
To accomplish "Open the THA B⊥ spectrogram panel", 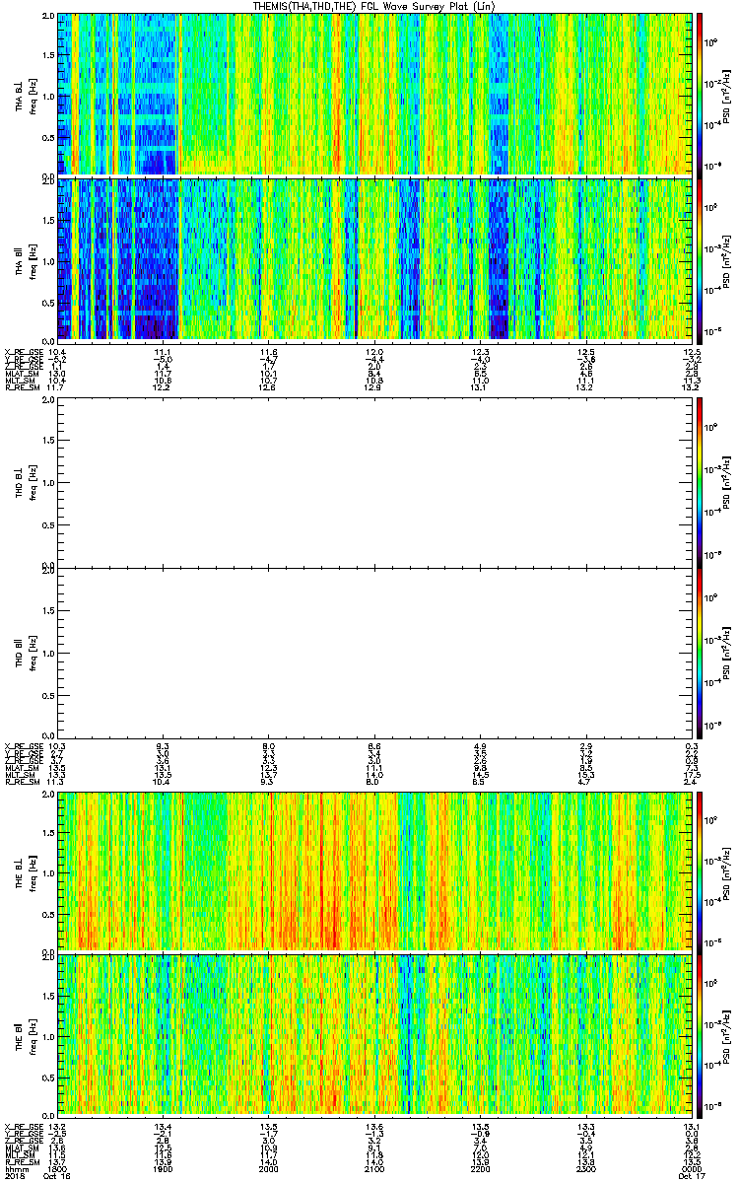I will pos(374,94).
